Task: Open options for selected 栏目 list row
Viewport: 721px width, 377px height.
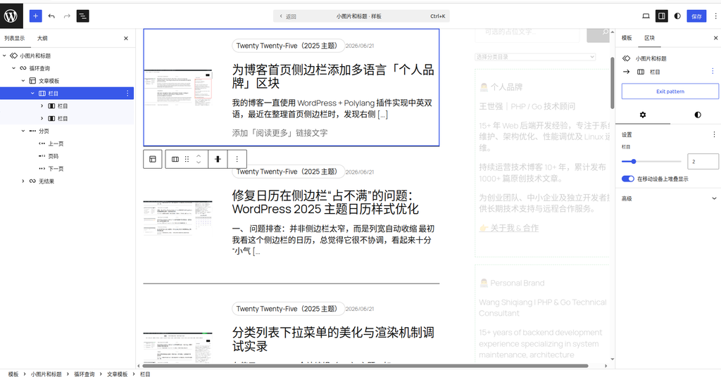Action: 127,94
